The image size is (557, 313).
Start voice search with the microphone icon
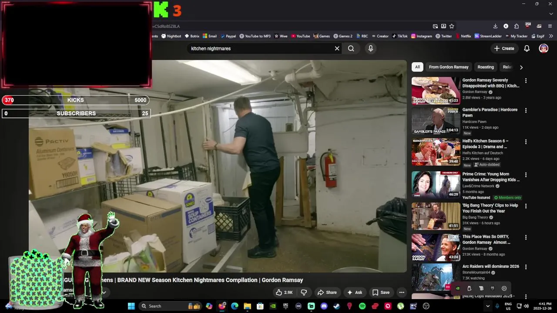[371, 49]
